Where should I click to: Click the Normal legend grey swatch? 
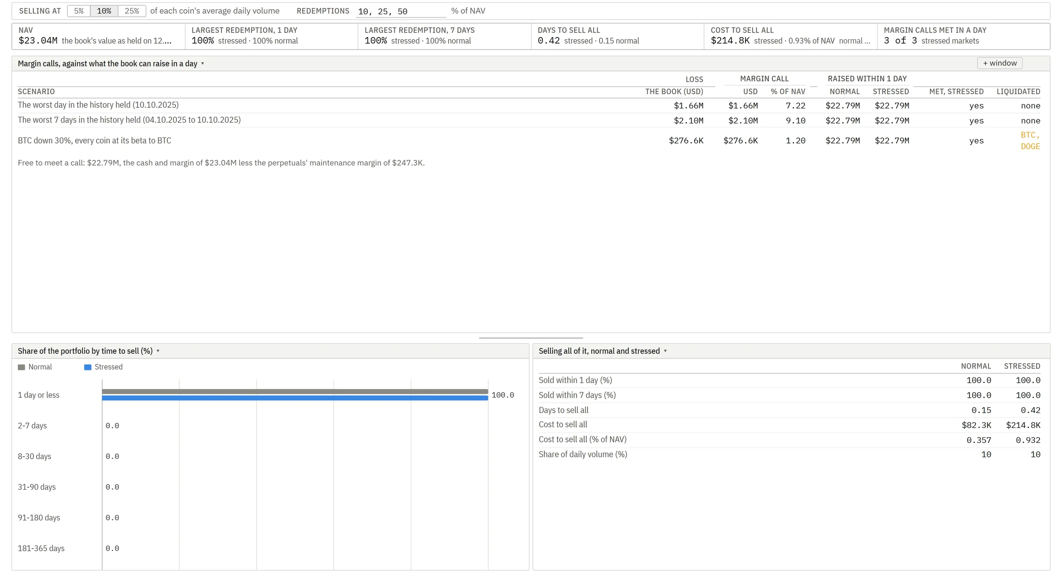point(21,367)
